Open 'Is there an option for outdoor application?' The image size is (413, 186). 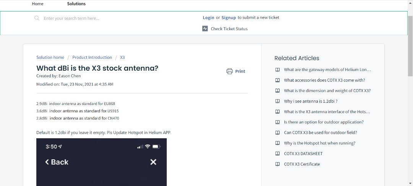(324, 122)
